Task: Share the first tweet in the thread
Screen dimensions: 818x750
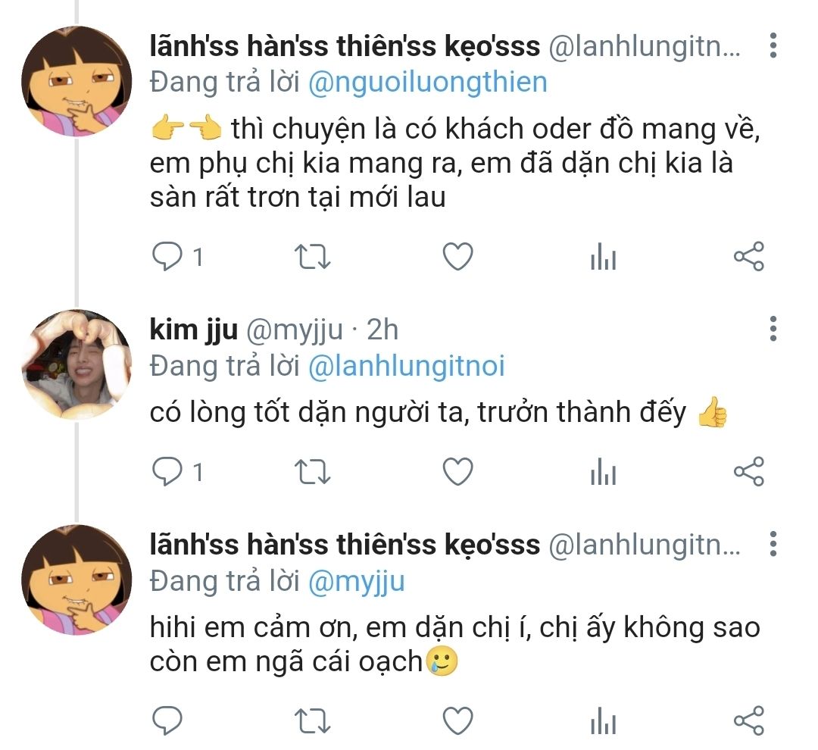Action: point(749,258)
